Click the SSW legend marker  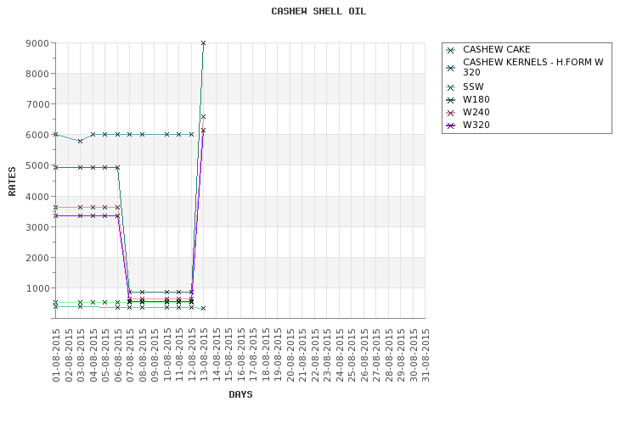click(x=450, y=87)
